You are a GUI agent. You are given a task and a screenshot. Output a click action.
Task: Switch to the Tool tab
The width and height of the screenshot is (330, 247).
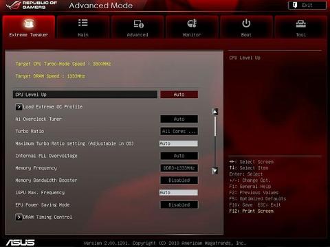(300, 27)
